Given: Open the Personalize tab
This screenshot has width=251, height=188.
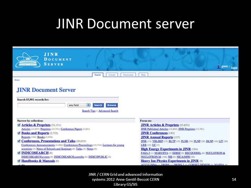Looking at the screenshot, I should [128, 75].
